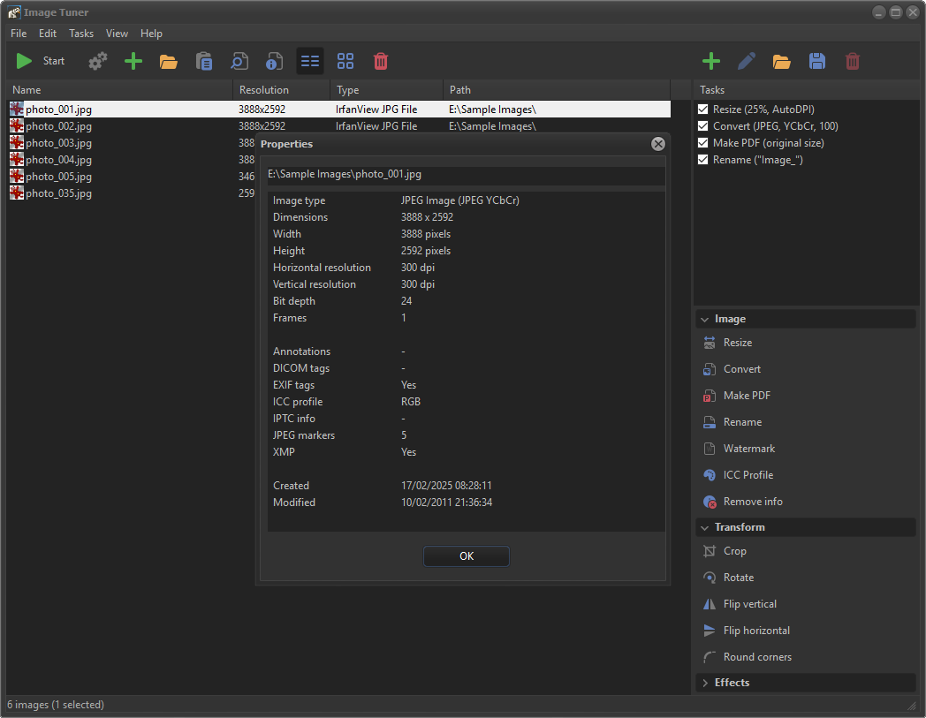
Task: Toggle the Make PDF (original size) checkbox
Action: pyautogui.click(x=703, y=143)
